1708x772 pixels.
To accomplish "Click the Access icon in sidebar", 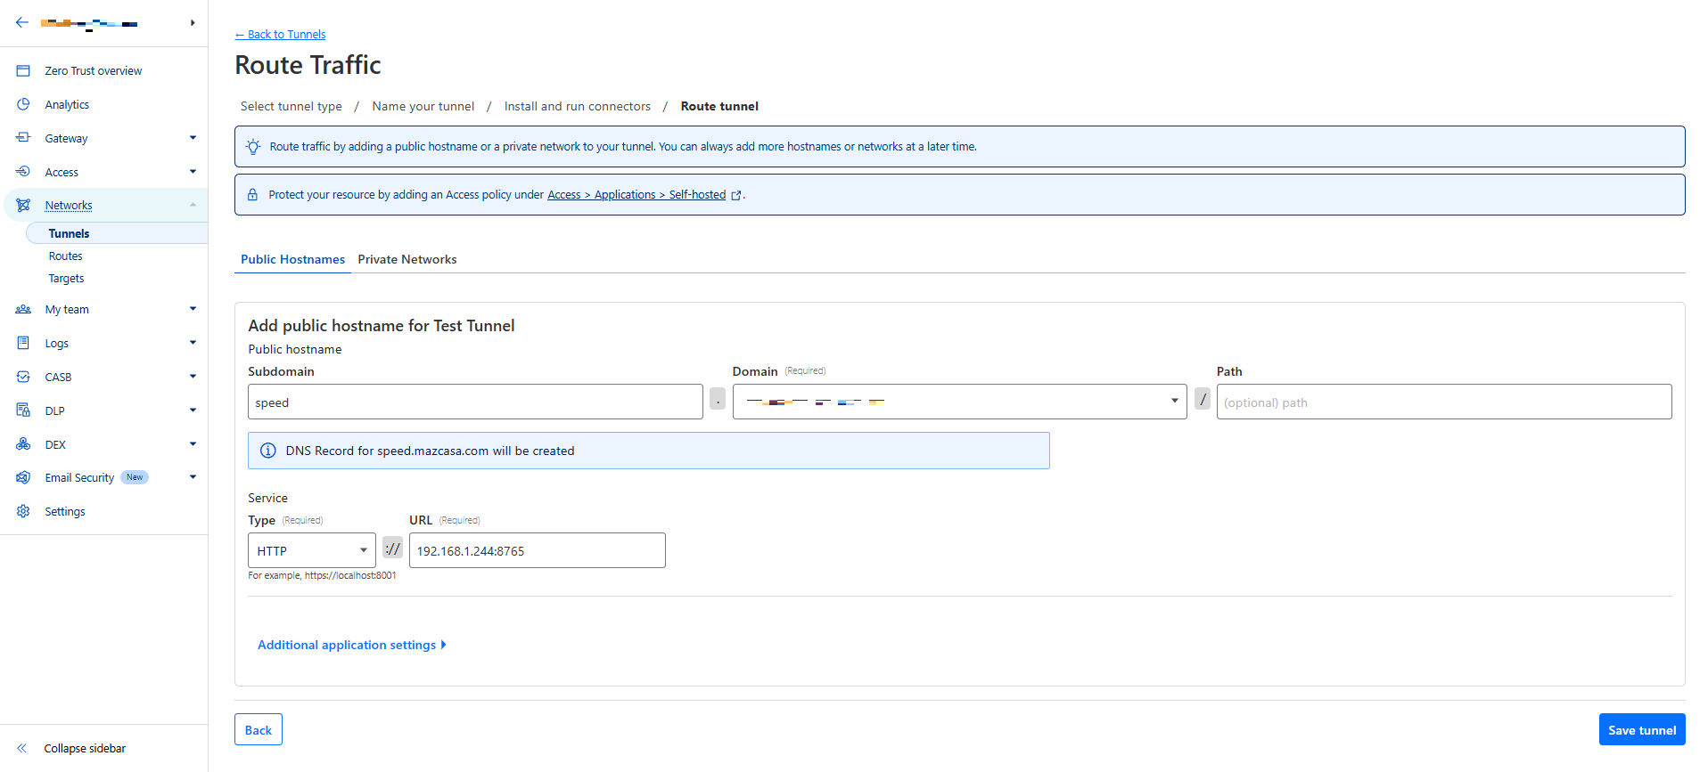I will (23, 172).
